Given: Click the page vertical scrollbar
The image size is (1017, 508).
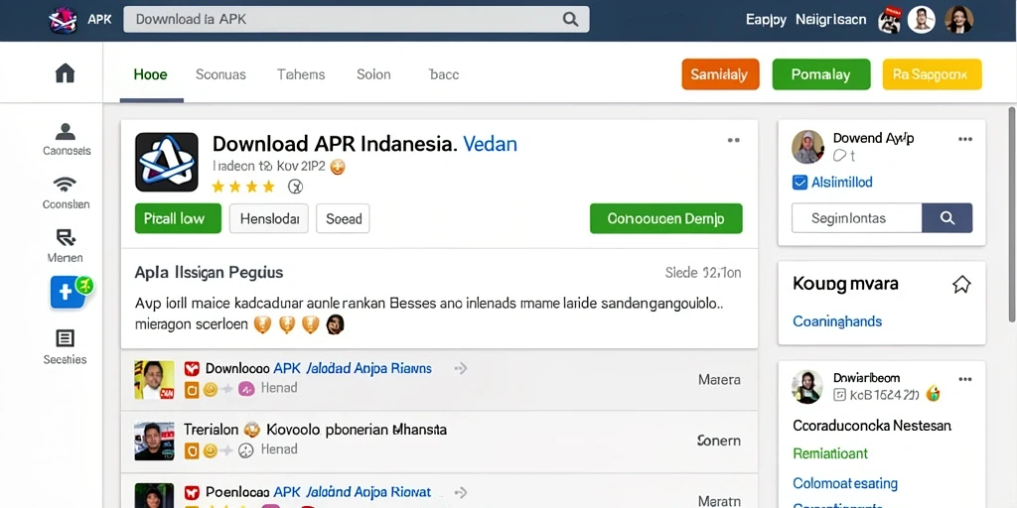Looking at the screenshot, I should [1012, 214].
